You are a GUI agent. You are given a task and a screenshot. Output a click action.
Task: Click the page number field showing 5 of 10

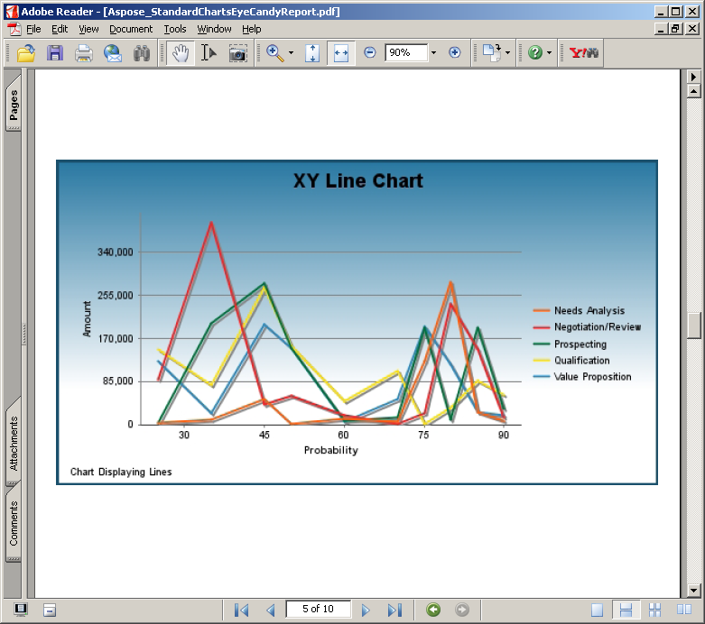318,609
